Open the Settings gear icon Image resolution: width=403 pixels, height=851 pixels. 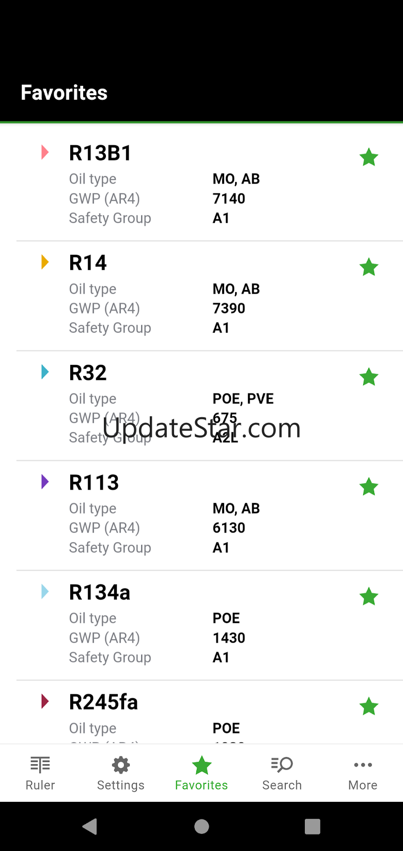(121, 765)
